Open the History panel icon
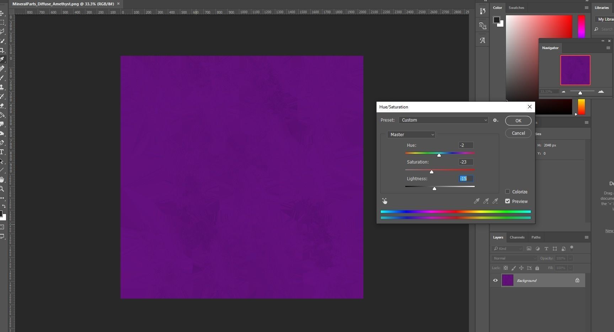614x332 pixels. tap(482, 11)
